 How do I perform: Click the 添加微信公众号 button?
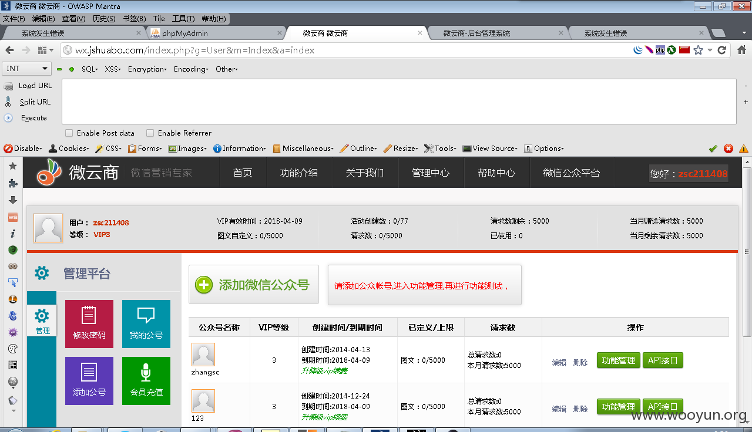[254, 285]
